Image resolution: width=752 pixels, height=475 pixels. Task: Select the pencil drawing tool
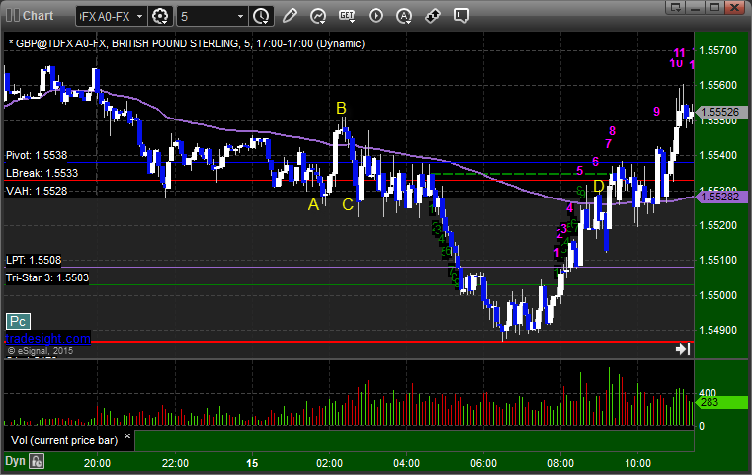[x=290, y=16]
